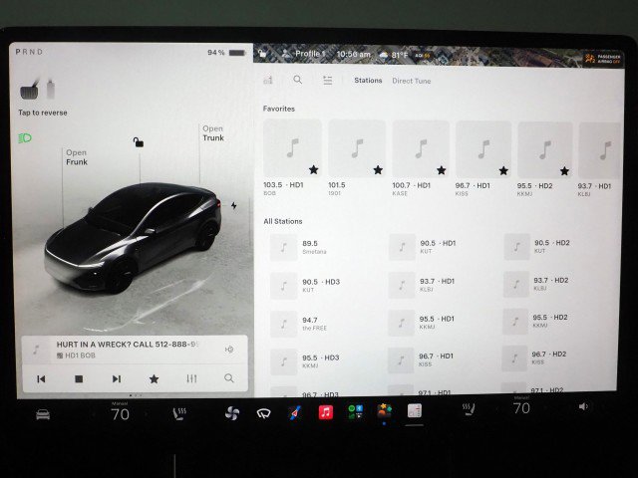Select favorite station 100.7 HD1 KASE
The height and width of the screenshot is (478, 638).
pos(421,158)
